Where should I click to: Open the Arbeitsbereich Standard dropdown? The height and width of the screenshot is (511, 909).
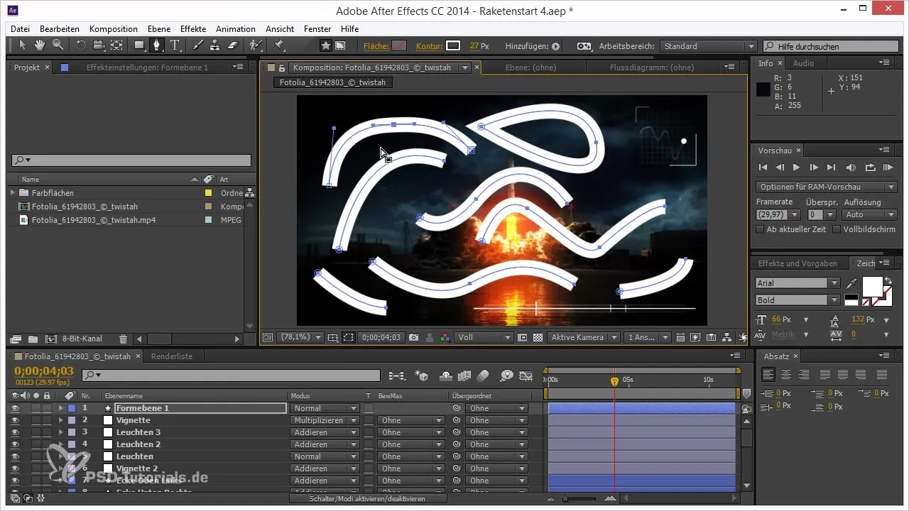pyautogui.click(x=708, y=46)
